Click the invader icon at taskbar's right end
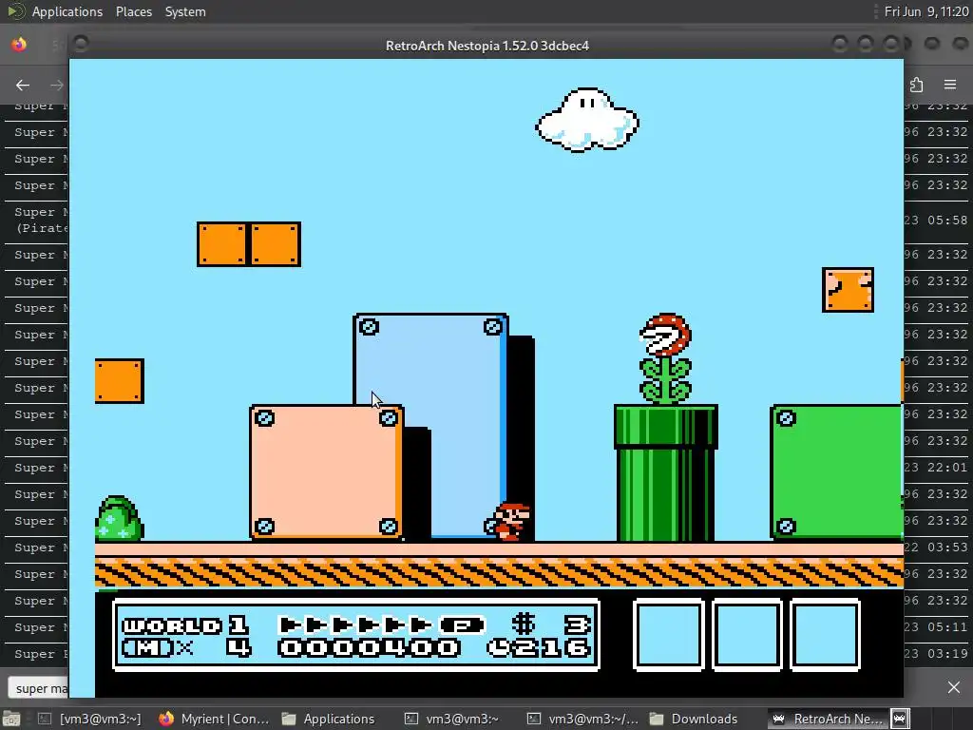973x730 pixels. tap(901, 719)
